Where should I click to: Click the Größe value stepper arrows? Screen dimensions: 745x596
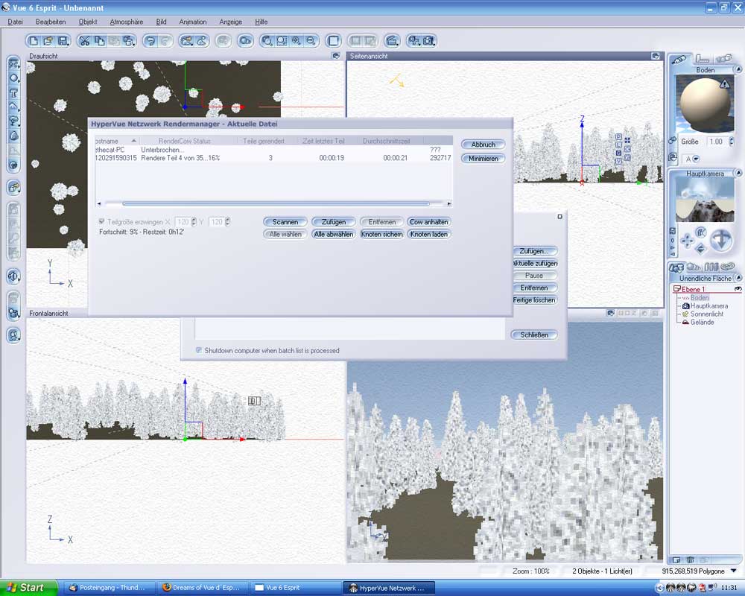(731, 142)
